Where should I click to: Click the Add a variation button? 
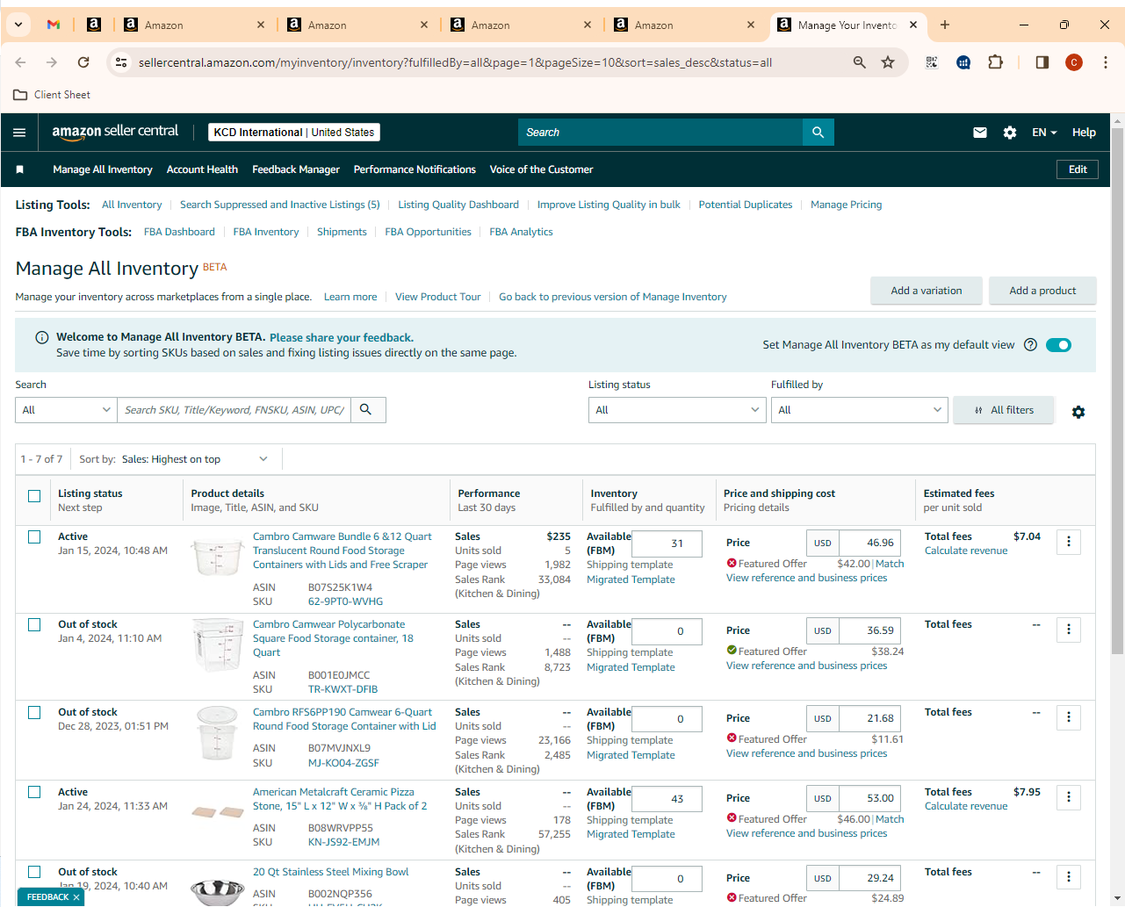click(927, 291)
